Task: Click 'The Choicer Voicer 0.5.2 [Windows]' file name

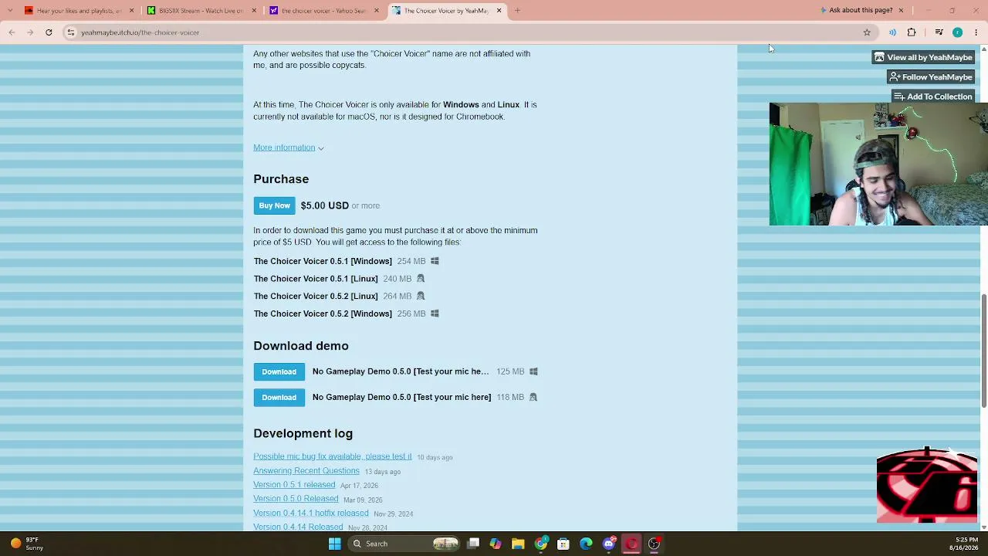Action: pyautogui.click(x=323, y=314)
